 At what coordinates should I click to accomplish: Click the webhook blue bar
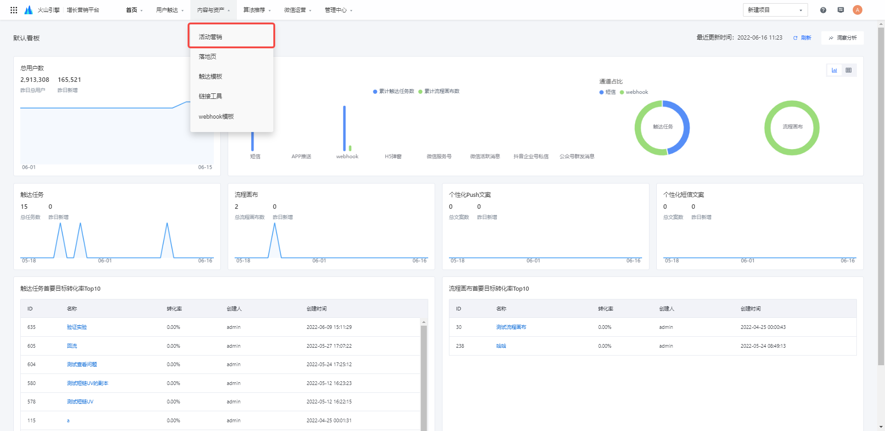pos(344,128)
